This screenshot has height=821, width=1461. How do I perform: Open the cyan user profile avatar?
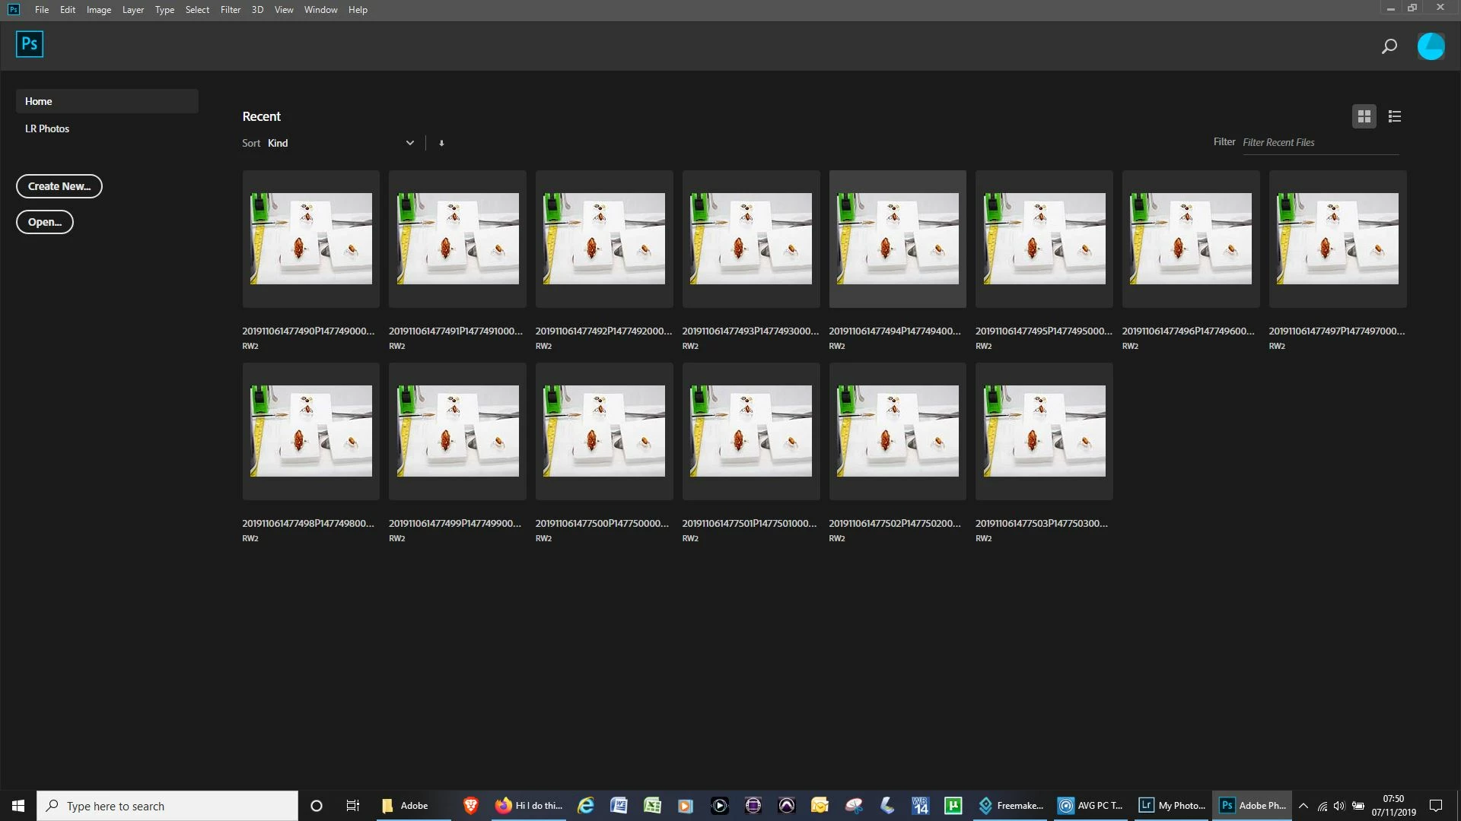(x=1431, y=46)
